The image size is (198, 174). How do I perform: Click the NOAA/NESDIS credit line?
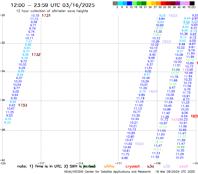point(108,172)
